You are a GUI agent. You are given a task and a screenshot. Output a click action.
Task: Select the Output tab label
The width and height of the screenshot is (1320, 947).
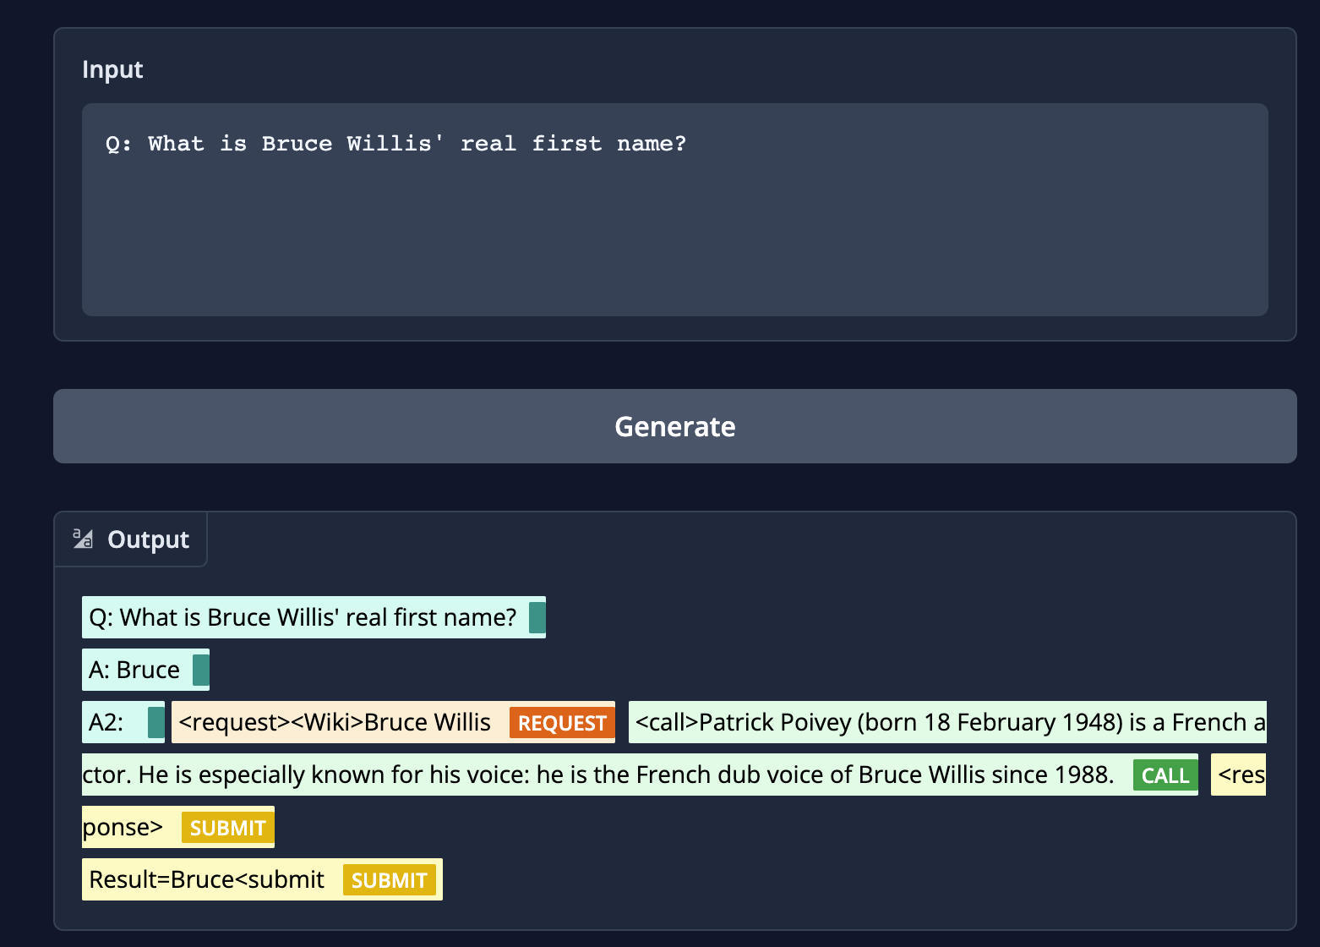click(x=148, y=539)
